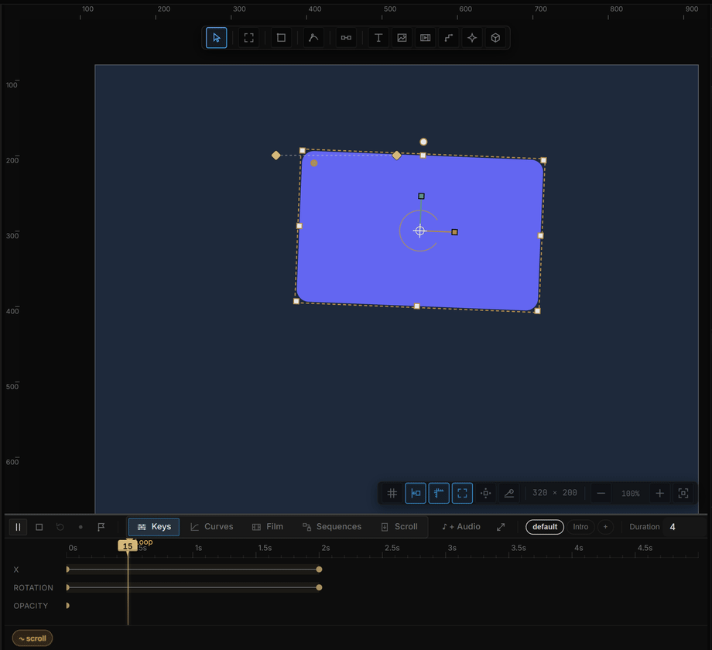Viewport: 712px width, 650px height.
Task: Select the Rotation track end keyframe
Action: [319, 587]
